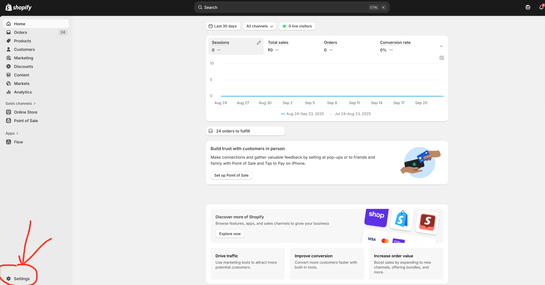The height and width of the screenshot is (285, 545).
Task: Open the All channels dropdown
Action: (259, 26)
